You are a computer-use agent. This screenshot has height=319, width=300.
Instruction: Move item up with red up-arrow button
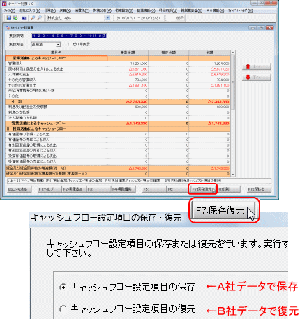(256, 66)
